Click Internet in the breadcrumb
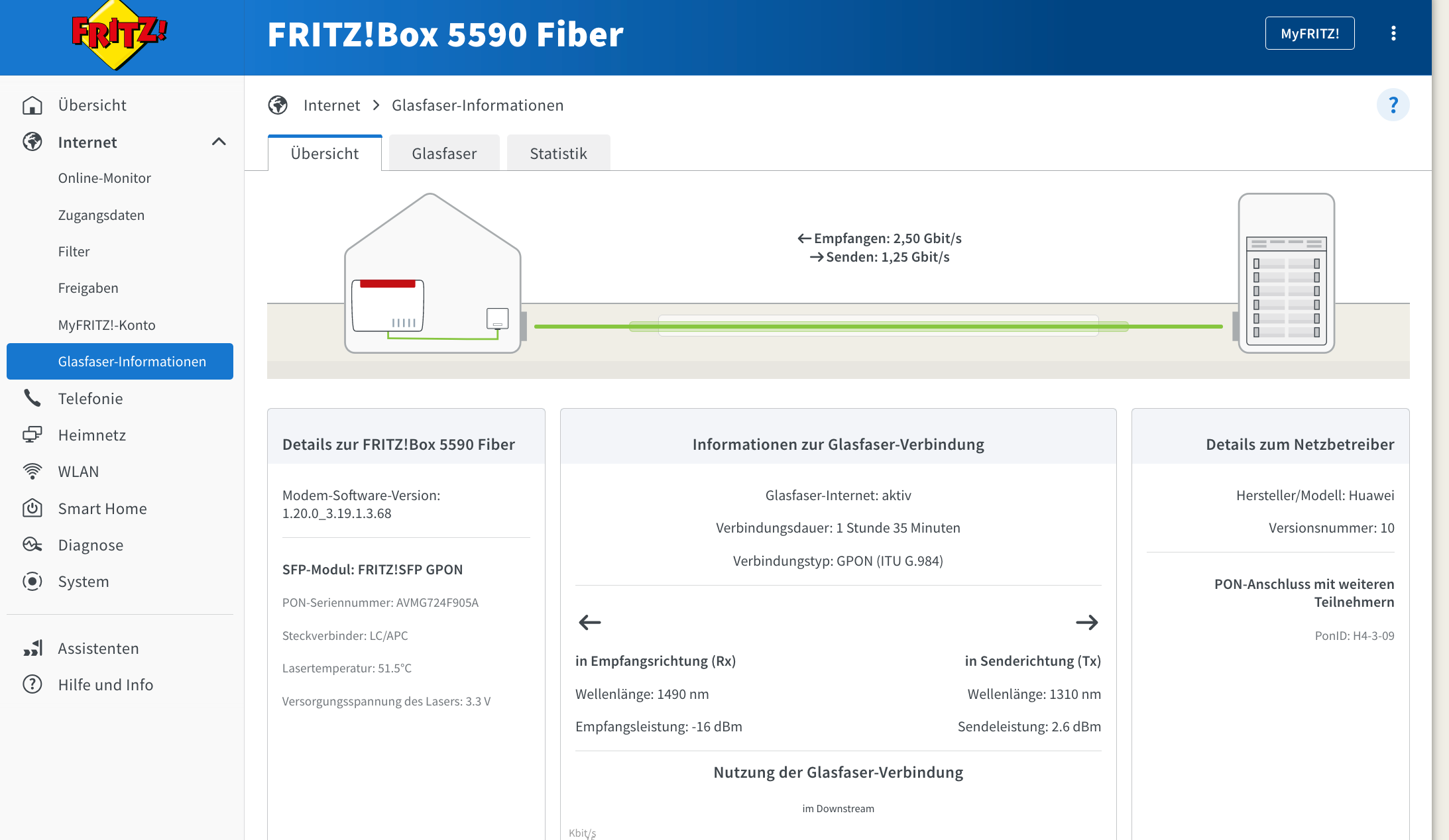 [331, 105]
